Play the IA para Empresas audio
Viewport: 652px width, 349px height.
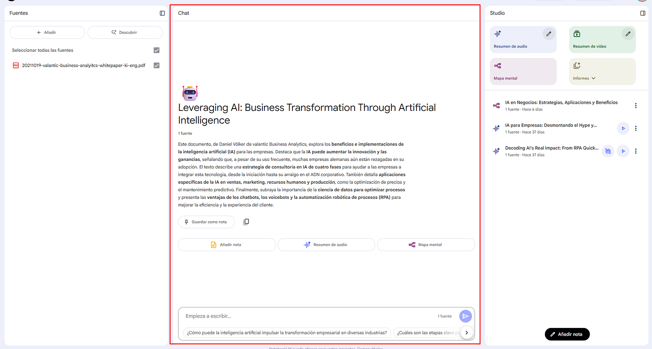[x=623, y=128]
